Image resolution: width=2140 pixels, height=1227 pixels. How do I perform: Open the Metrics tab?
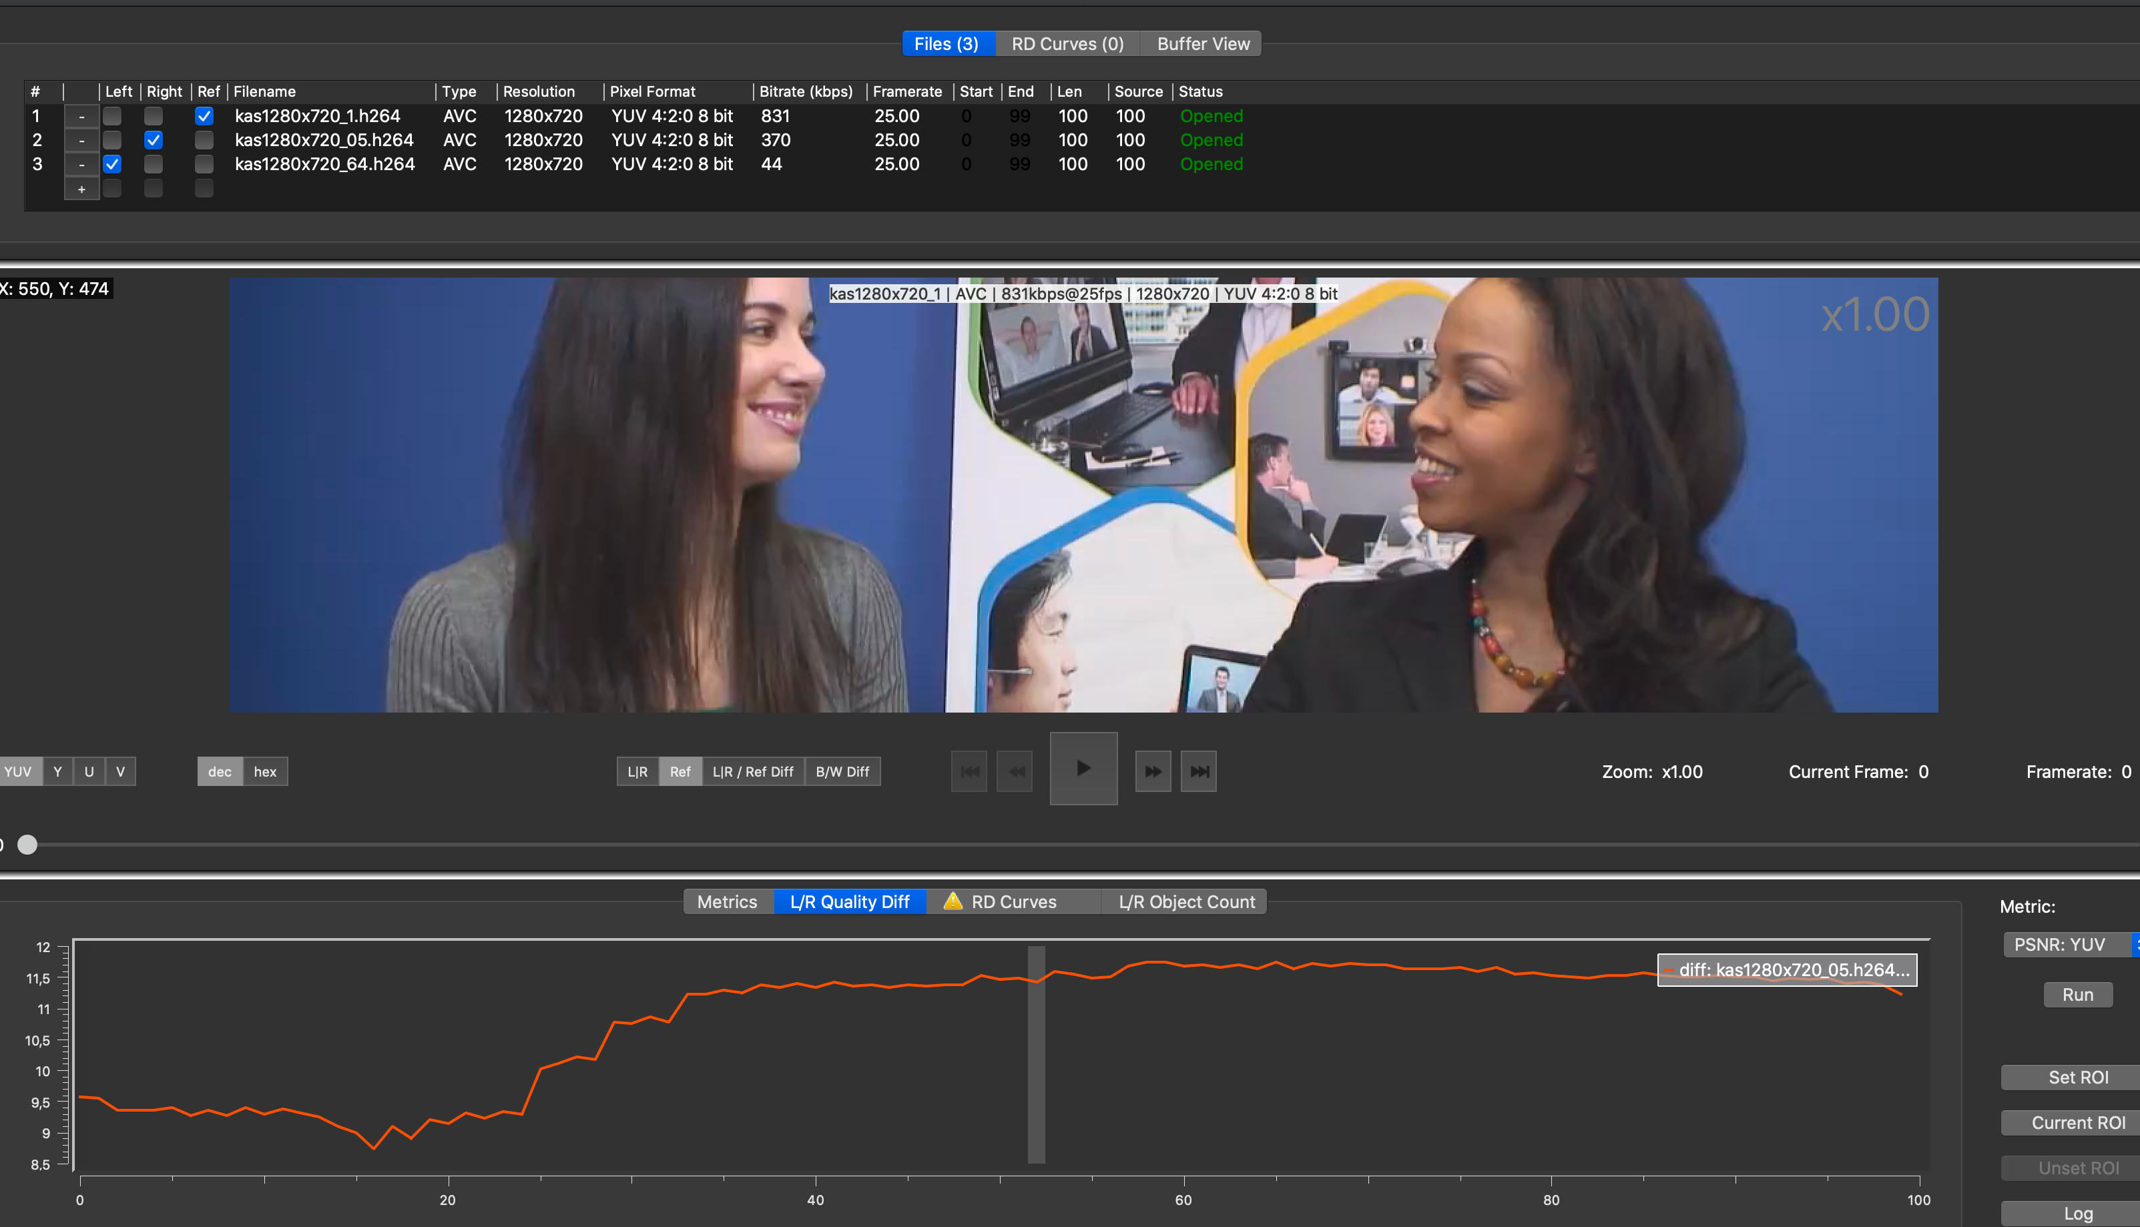[x=728, y=901]
